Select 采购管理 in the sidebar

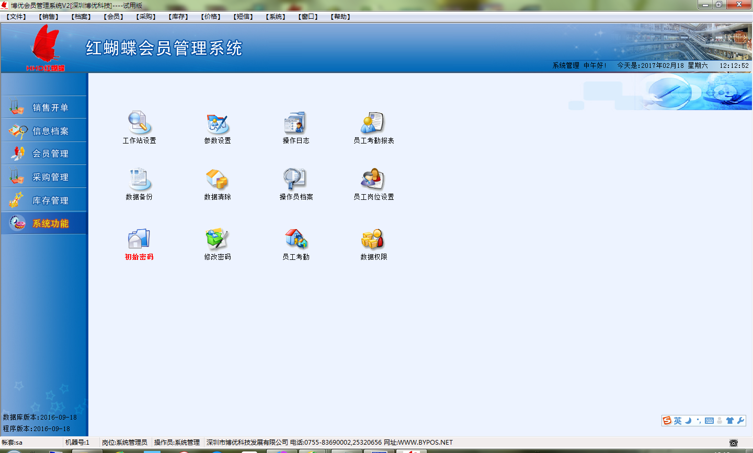[x=43, y=177]
